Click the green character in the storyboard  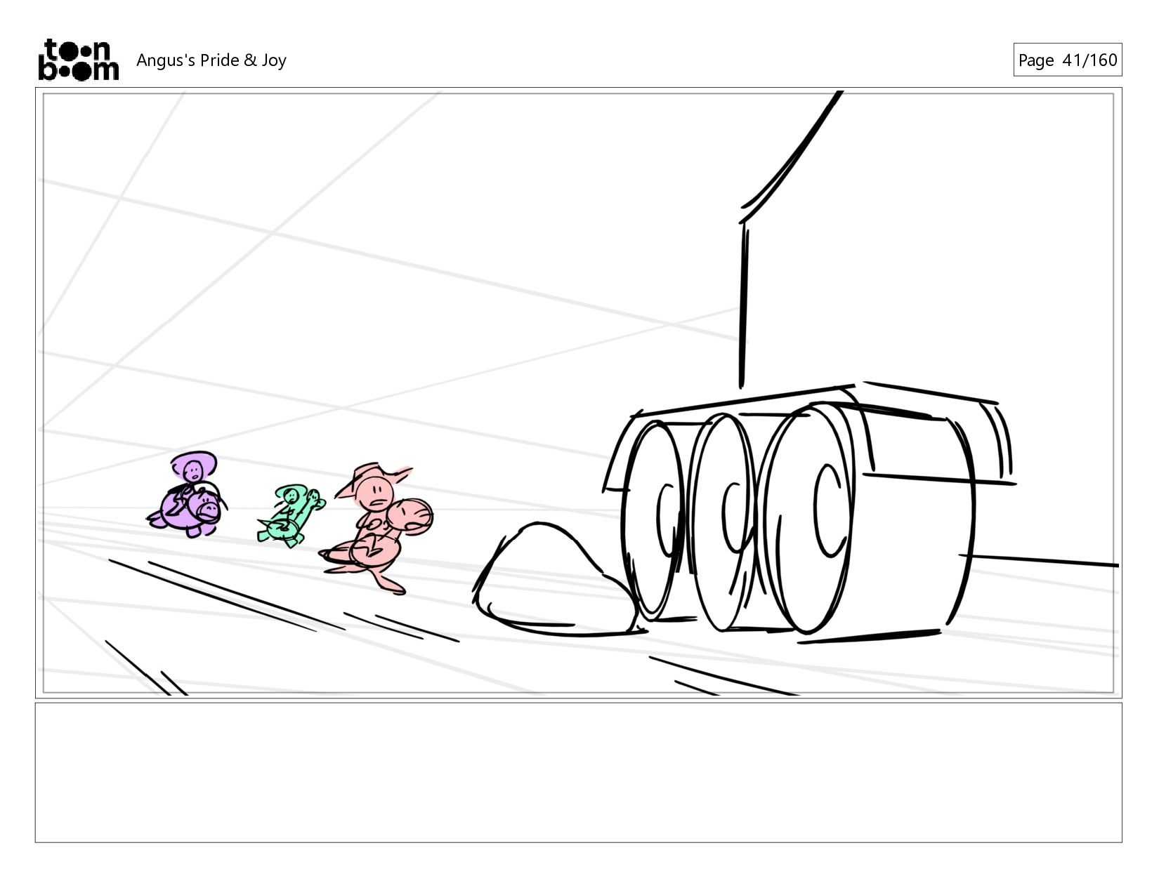291,515
